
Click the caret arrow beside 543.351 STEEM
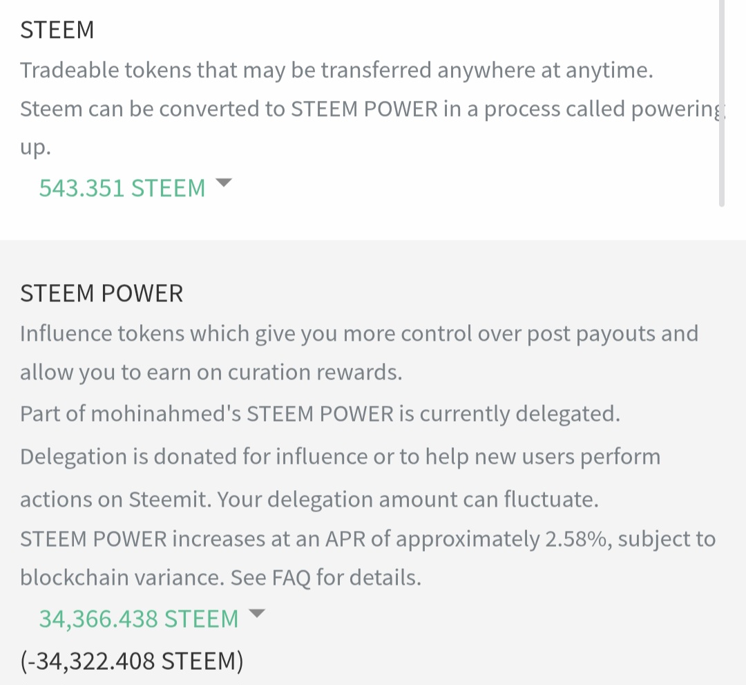click(x=224, y=183)
